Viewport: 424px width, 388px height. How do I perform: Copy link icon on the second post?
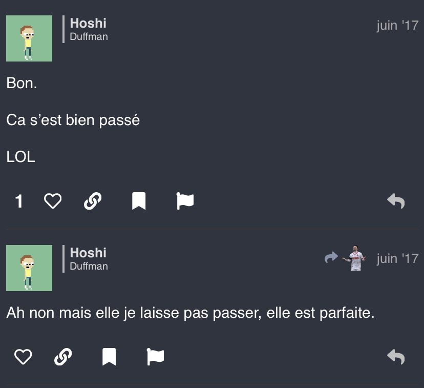(x=63, y=357)
